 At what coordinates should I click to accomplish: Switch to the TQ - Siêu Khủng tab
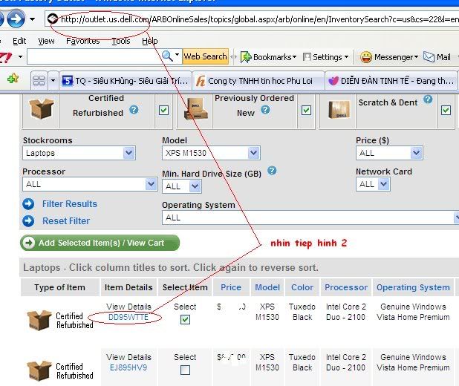point(126,80)
